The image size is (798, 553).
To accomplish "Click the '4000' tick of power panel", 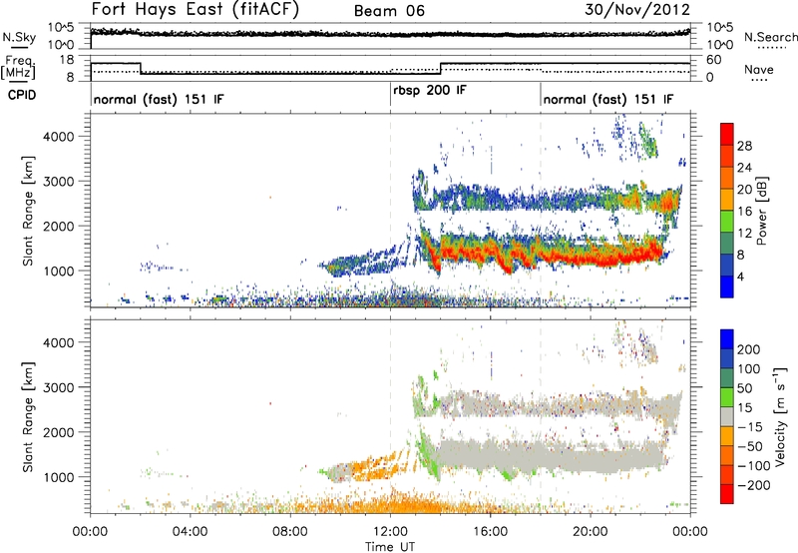I will coord(58,137).
